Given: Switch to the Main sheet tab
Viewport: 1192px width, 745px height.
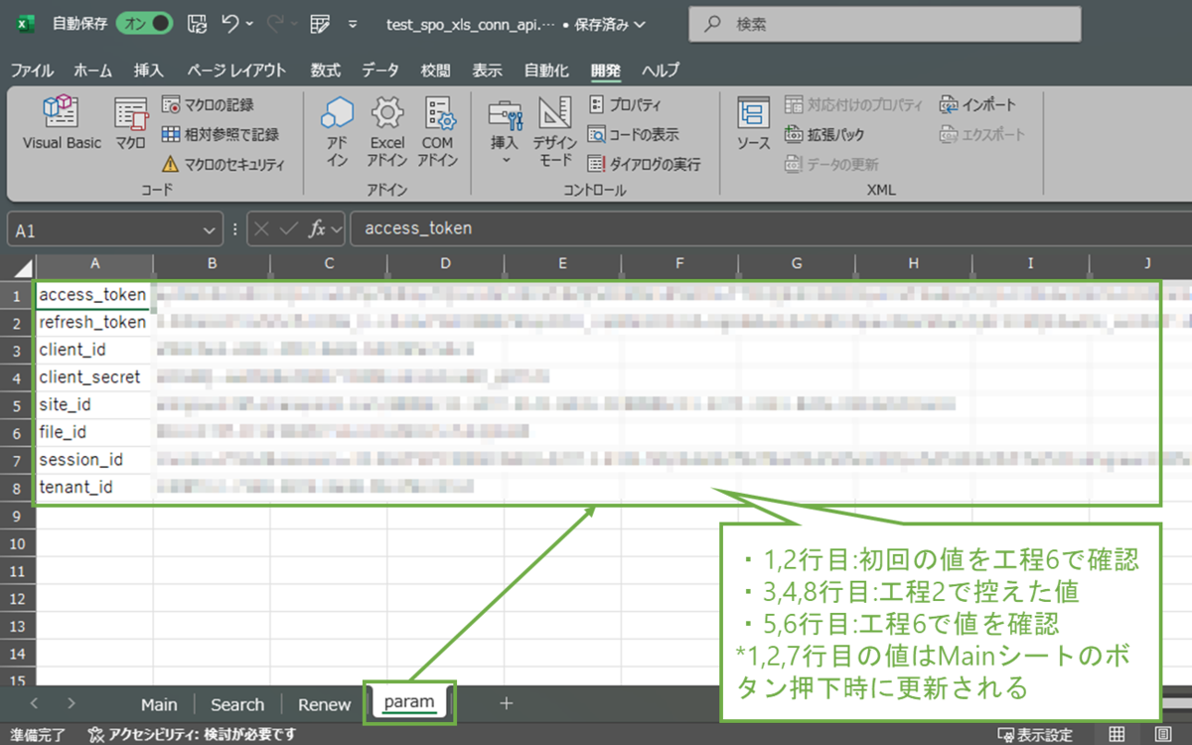Looking at the screenshot, I should pyautogui.click(x=159, y=704).
